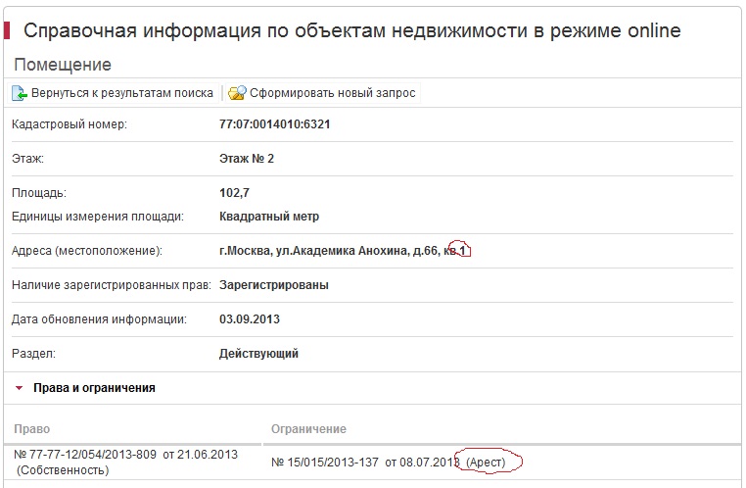The image size is (746, 488).
Task: Collapse the 'Права и ограничения' triangle arrow
Action: [19, 388]
